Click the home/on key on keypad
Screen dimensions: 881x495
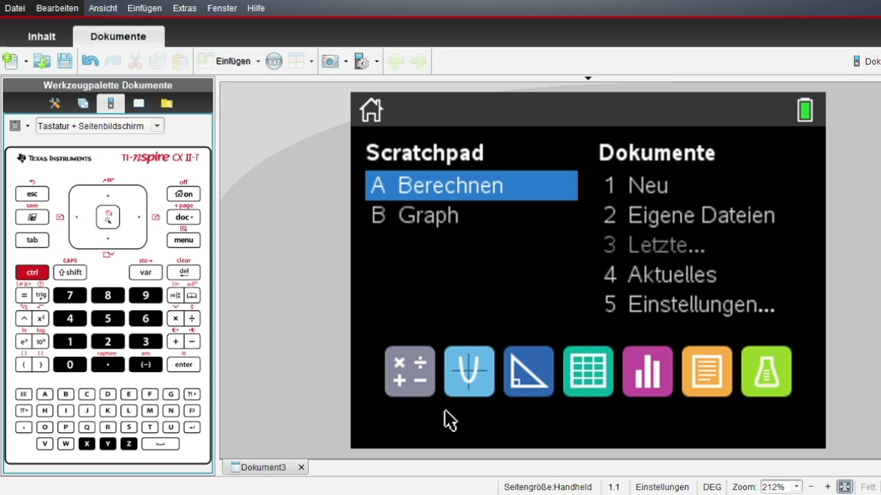click(x=184, y=194)
